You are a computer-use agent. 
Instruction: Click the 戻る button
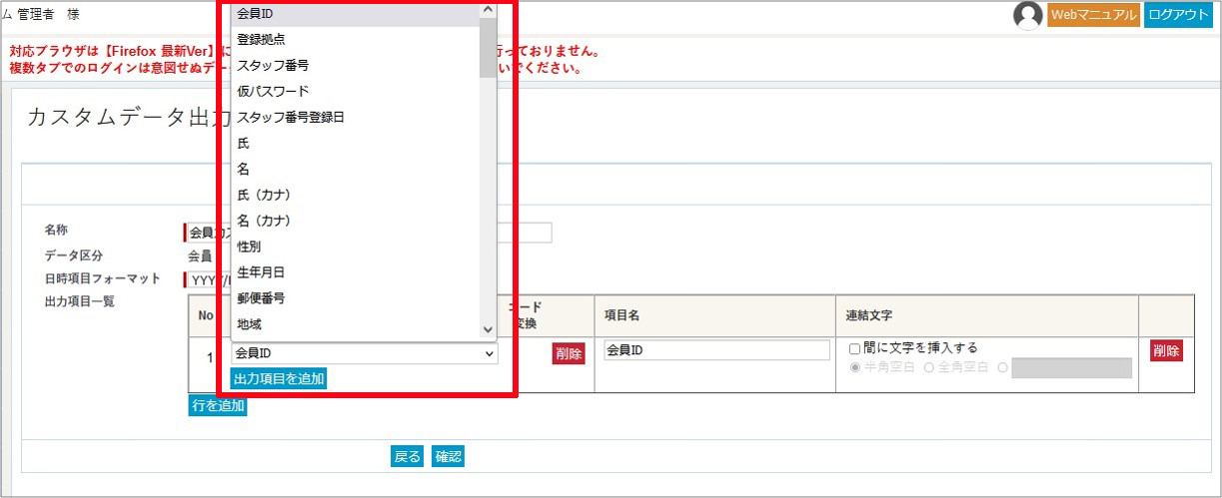408,456
